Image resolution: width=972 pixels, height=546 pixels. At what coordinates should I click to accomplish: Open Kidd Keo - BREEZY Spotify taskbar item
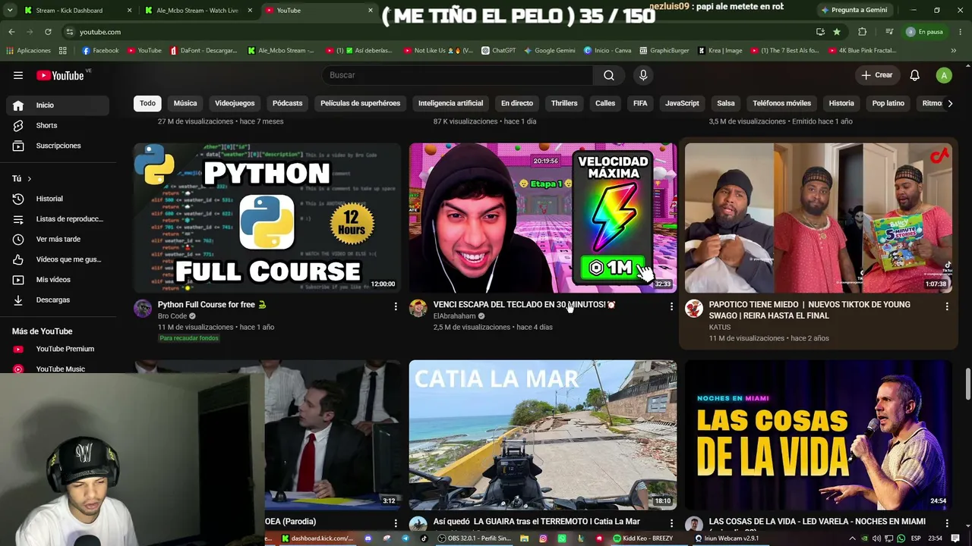(642, 538)
